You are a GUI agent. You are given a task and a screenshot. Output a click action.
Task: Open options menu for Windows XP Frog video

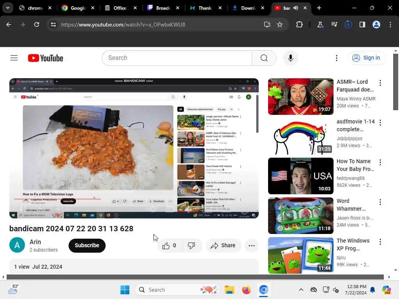pyautogui.click(x=380, y=242)
